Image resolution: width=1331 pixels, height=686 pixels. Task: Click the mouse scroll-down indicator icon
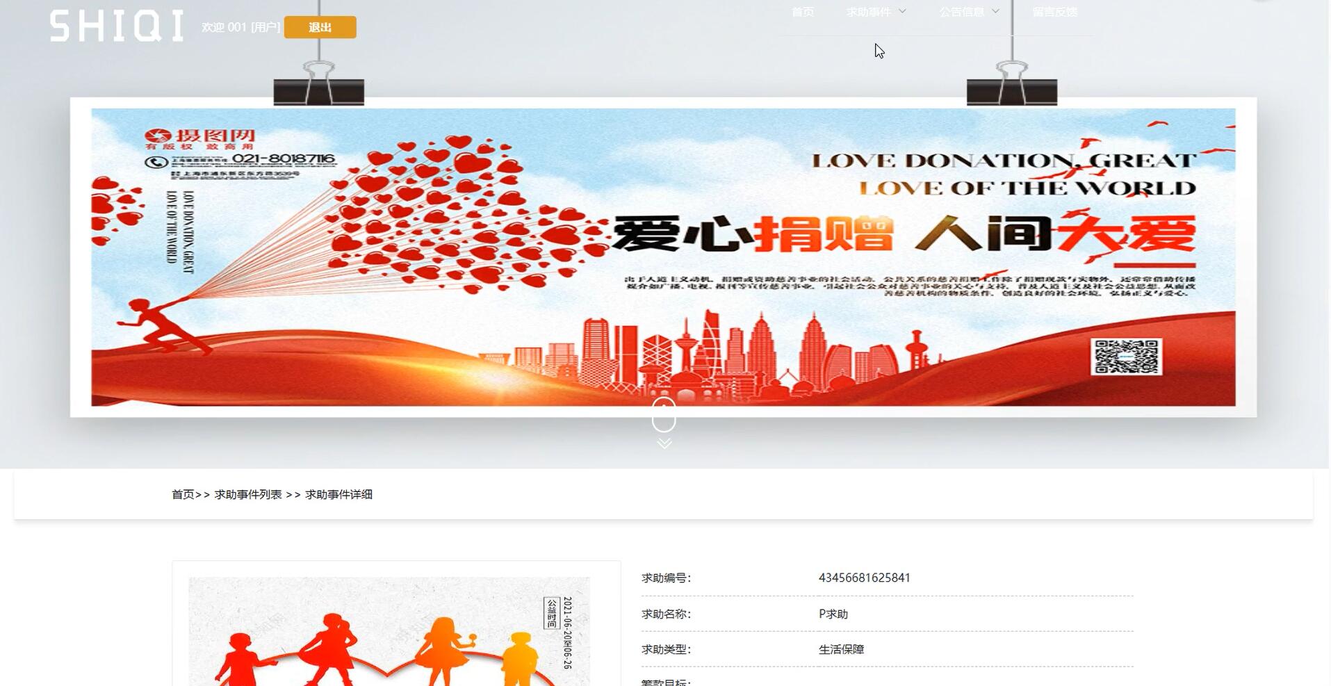664,415
